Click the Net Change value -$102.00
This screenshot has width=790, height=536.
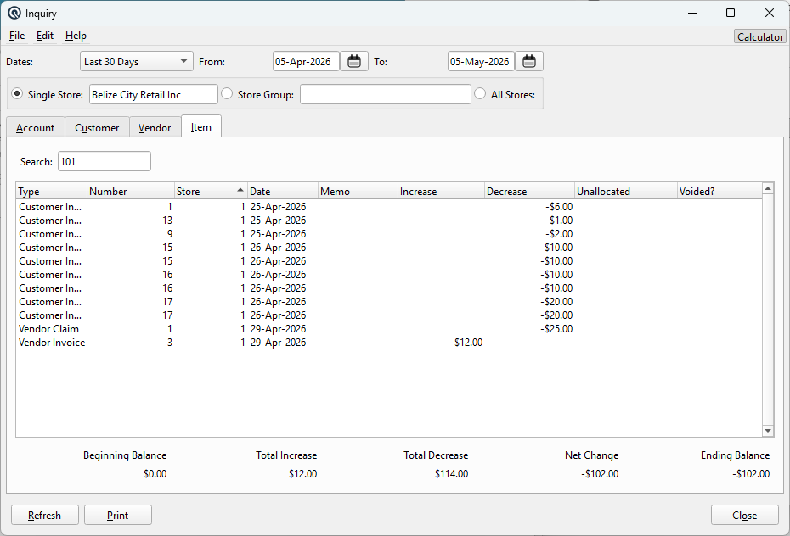tap(600, 473)
